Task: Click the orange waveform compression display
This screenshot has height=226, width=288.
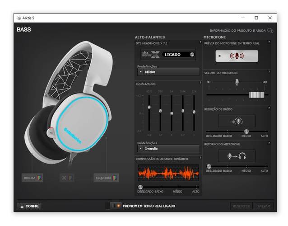Action: 168,173
